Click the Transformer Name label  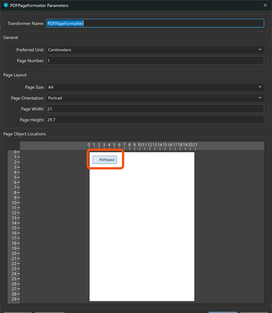point(26,23)
